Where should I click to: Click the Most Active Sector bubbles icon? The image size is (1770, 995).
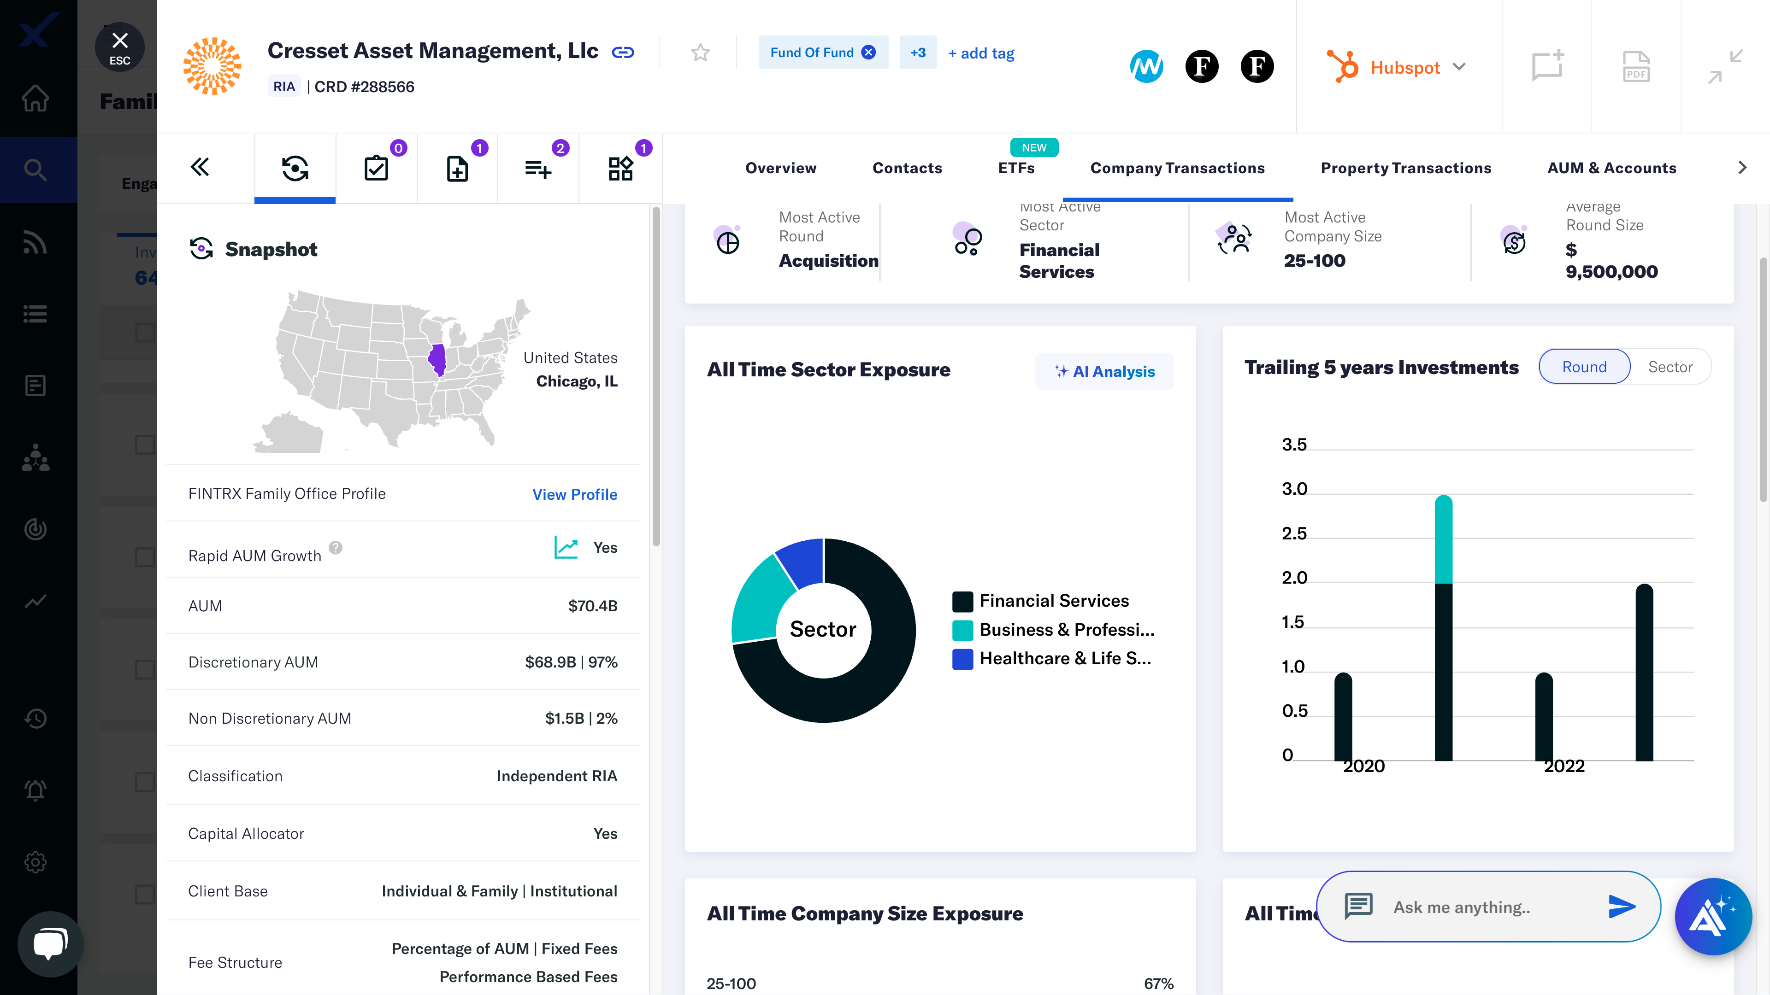[968, 238]
